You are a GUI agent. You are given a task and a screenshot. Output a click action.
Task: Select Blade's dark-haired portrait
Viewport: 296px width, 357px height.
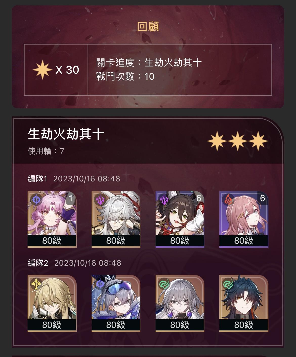click(x=244, y=303)
